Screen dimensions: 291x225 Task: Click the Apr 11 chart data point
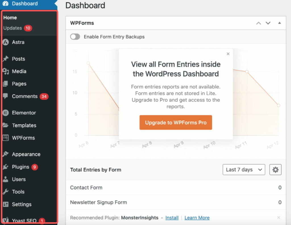coord(247,71)
